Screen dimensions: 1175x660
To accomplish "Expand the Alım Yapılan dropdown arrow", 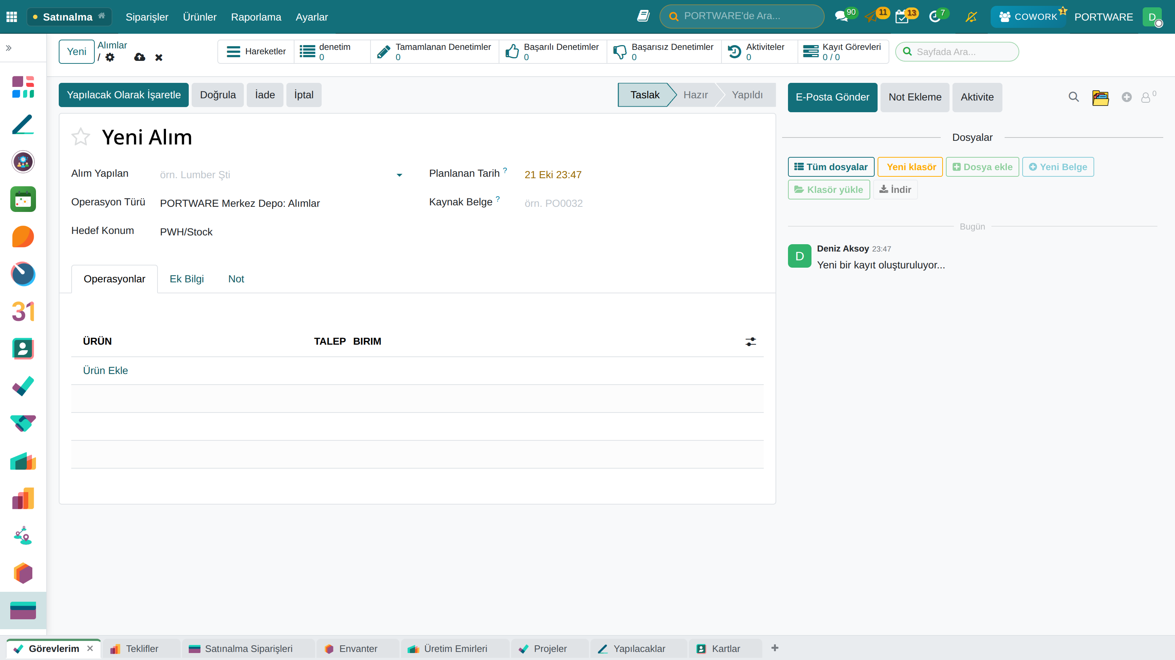I will click(x=399, y=175).
